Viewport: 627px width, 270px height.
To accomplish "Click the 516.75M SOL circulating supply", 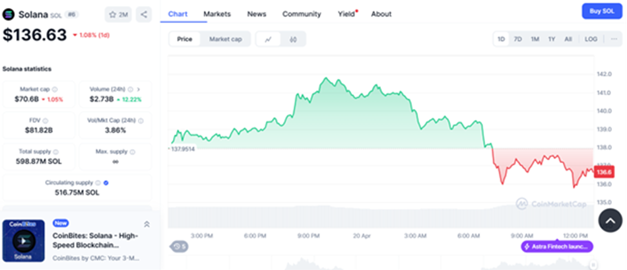I will point(77,192).
